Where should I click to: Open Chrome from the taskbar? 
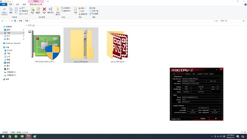(10, 136)
